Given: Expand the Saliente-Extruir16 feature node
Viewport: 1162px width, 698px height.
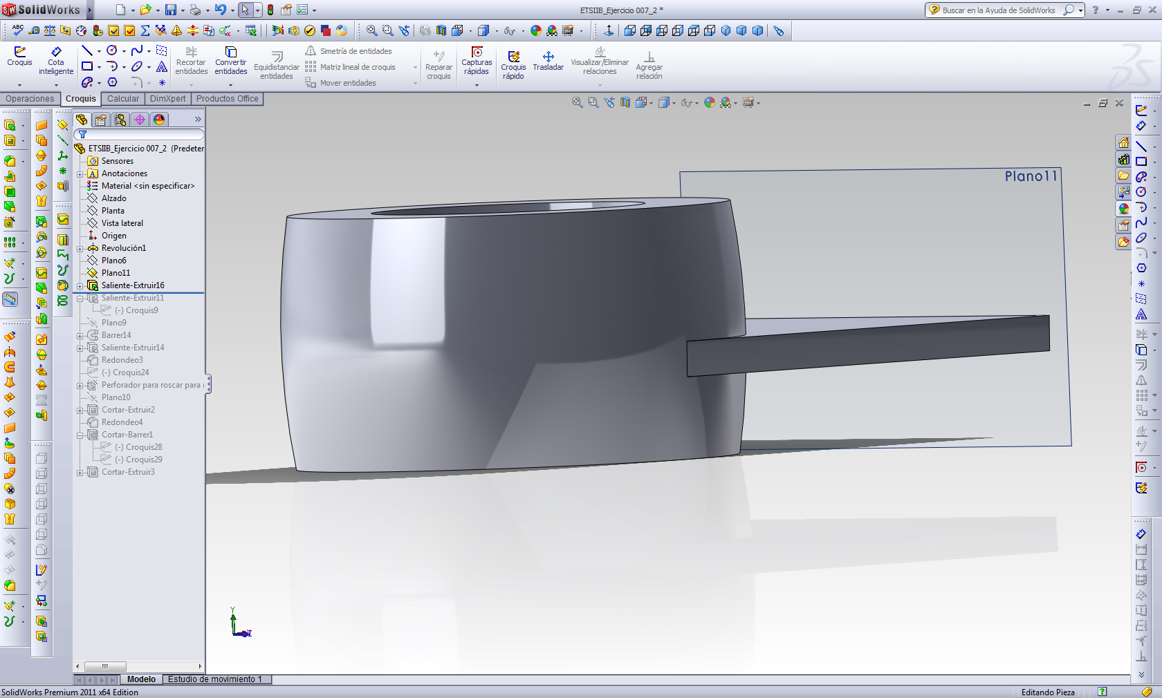Looking at the screenshot, I should tap(80, 286).
